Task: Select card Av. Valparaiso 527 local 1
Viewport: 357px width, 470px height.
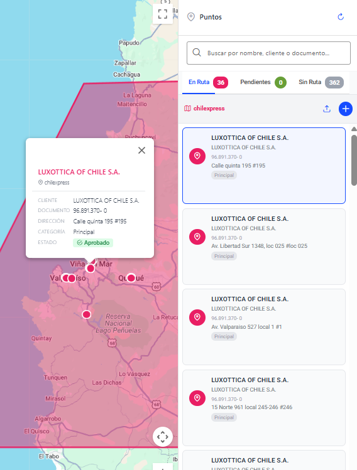Action: (x=264, y=327)
